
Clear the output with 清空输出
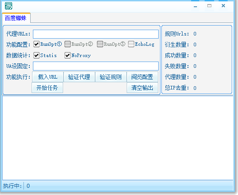click(142, 88)
